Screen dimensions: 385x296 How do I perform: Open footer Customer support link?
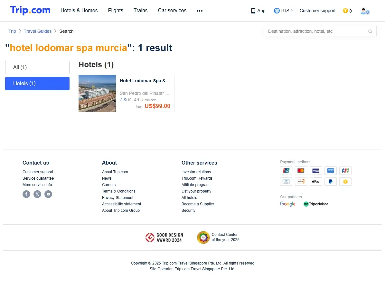38,172
